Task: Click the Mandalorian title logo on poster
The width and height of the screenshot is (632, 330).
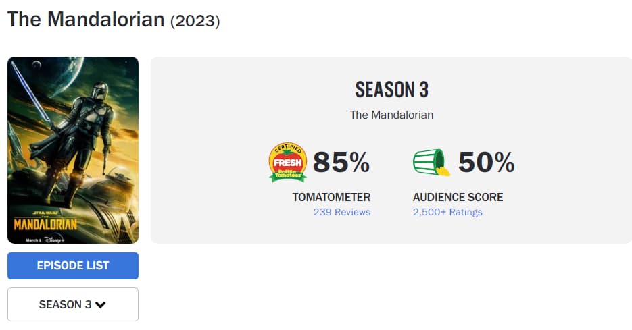Action: [x=45, y=224]
